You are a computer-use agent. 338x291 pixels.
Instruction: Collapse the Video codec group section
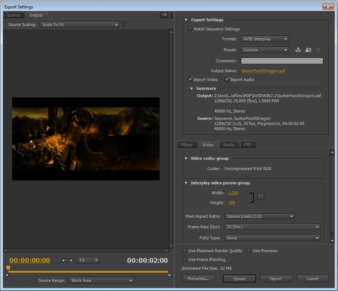[186, 158]
